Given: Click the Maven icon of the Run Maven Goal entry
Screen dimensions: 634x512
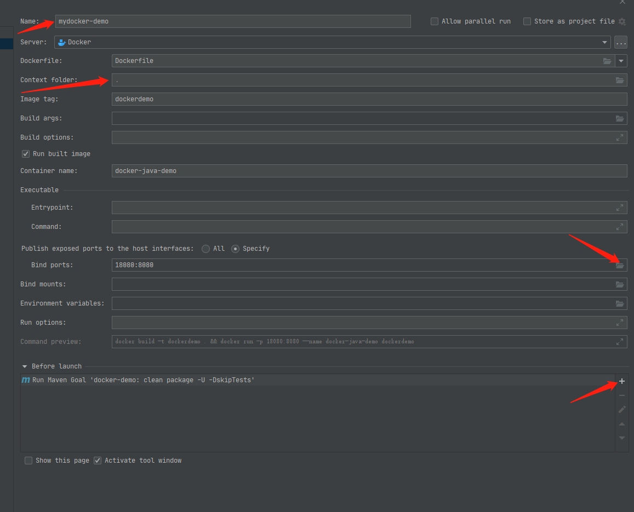Looking at the screenshot, I should pyautogui.click(x=25, y=380).
